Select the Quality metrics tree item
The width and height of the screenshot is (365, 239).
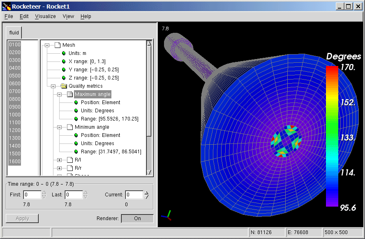pos(85,86)
